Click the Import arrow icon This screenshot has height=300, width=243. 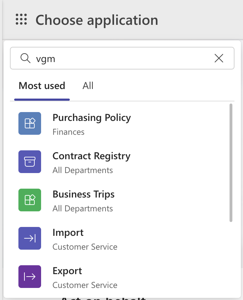click(30, 238)
